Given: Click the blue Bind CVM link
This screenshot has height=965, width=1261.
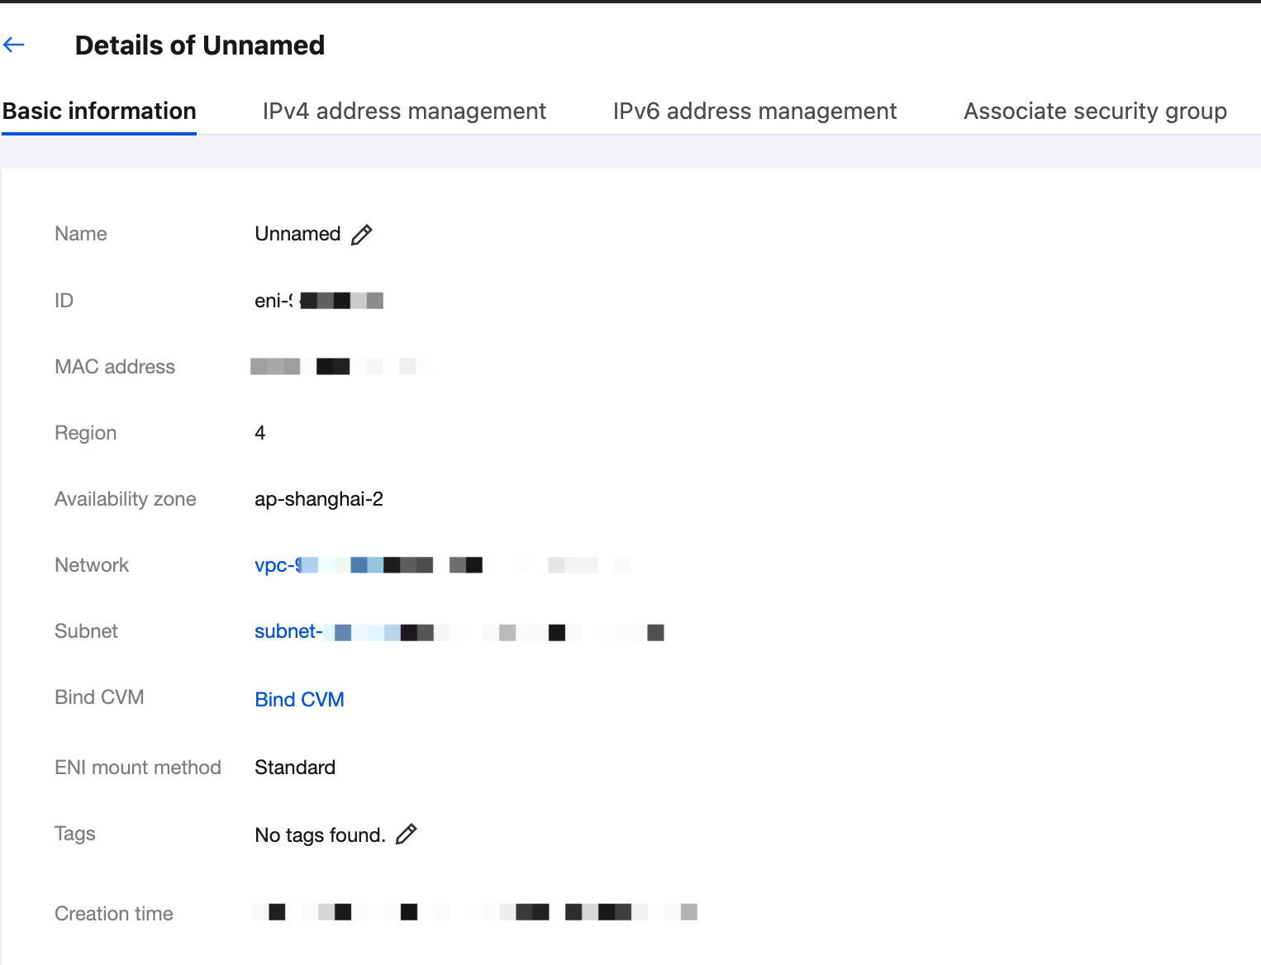Looking at the screenshot, I should tap(299, 700).
